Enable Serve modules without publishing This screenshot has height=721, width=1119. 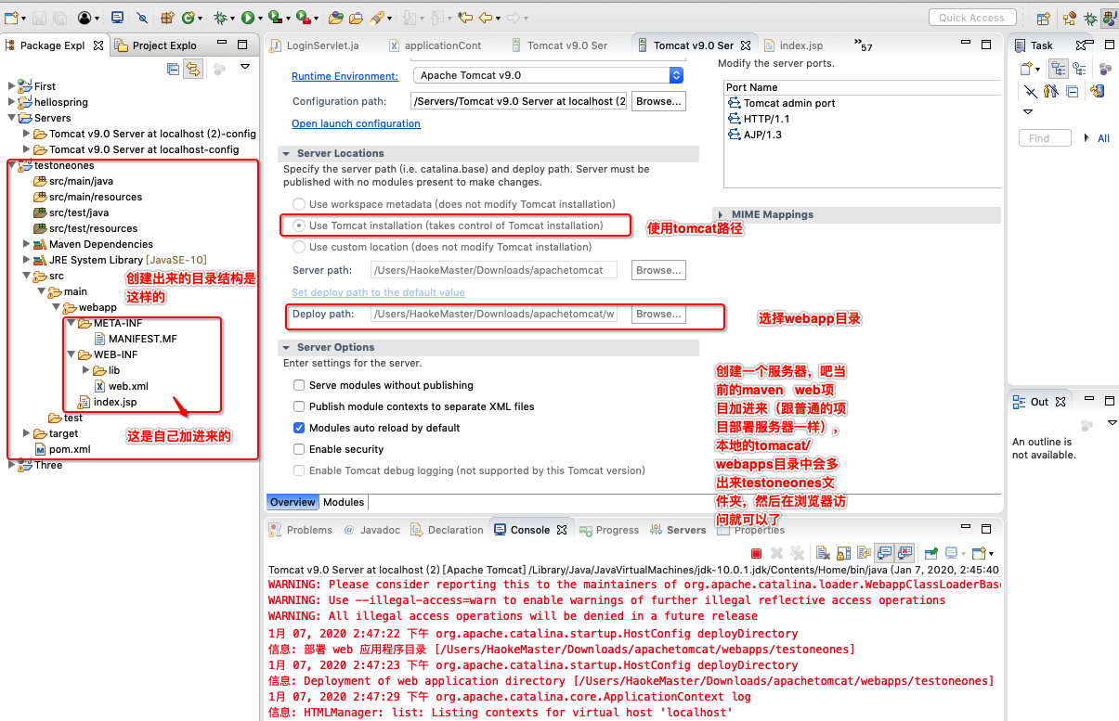coord(299,385)
